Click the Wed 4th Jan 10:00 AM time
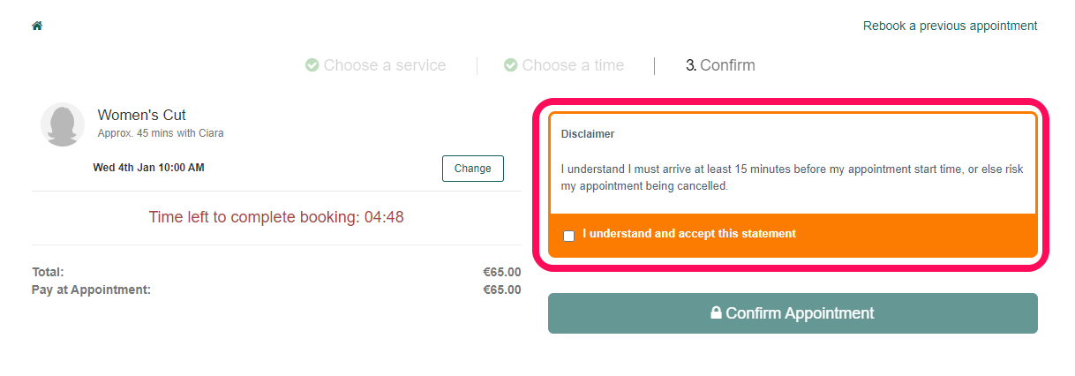1075x376 pixels. point(148,168)
